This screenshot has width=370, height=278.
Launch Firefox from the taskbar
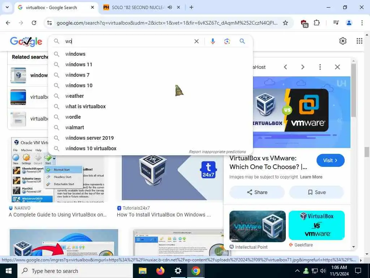click(160, 271)
